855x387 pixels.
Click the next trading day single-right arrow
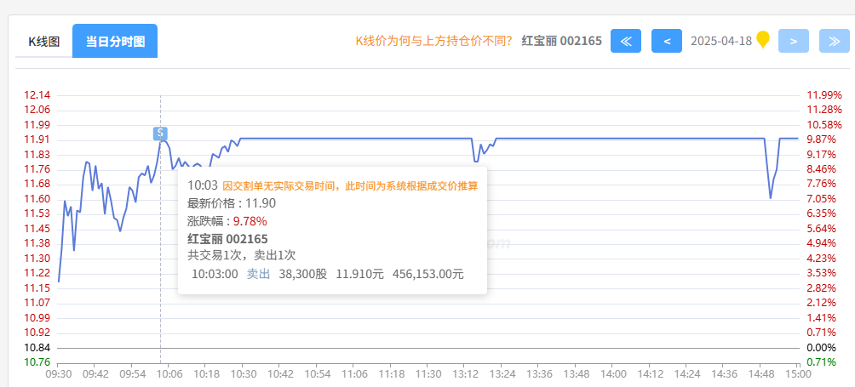[x=793, y=41]
